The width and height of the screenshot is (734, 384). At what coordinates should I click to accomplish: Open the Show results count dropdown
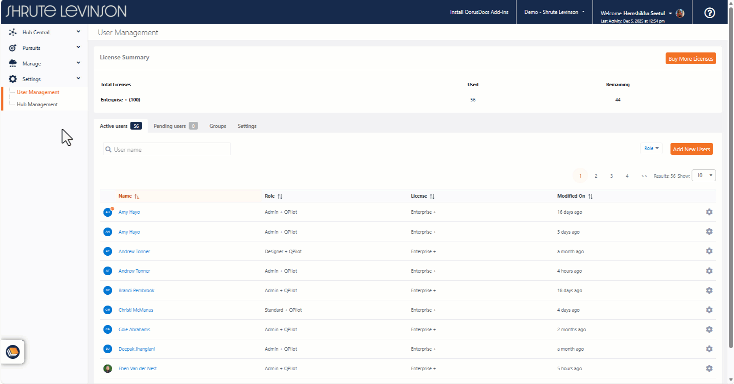coord(703,176)
